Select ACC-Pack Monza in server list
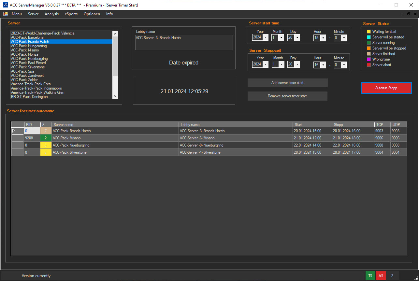 coord(24,54)
